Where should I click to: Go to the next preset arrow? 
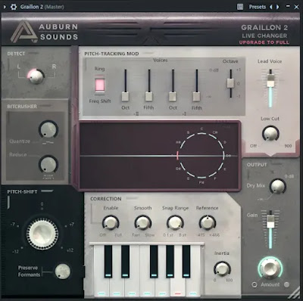[x=277, y=7]
